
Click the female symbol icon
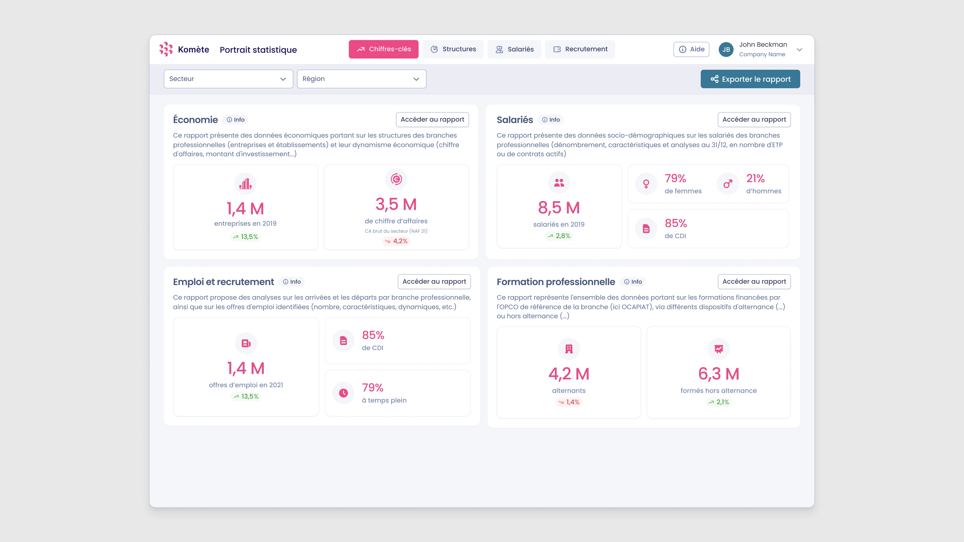646,184
